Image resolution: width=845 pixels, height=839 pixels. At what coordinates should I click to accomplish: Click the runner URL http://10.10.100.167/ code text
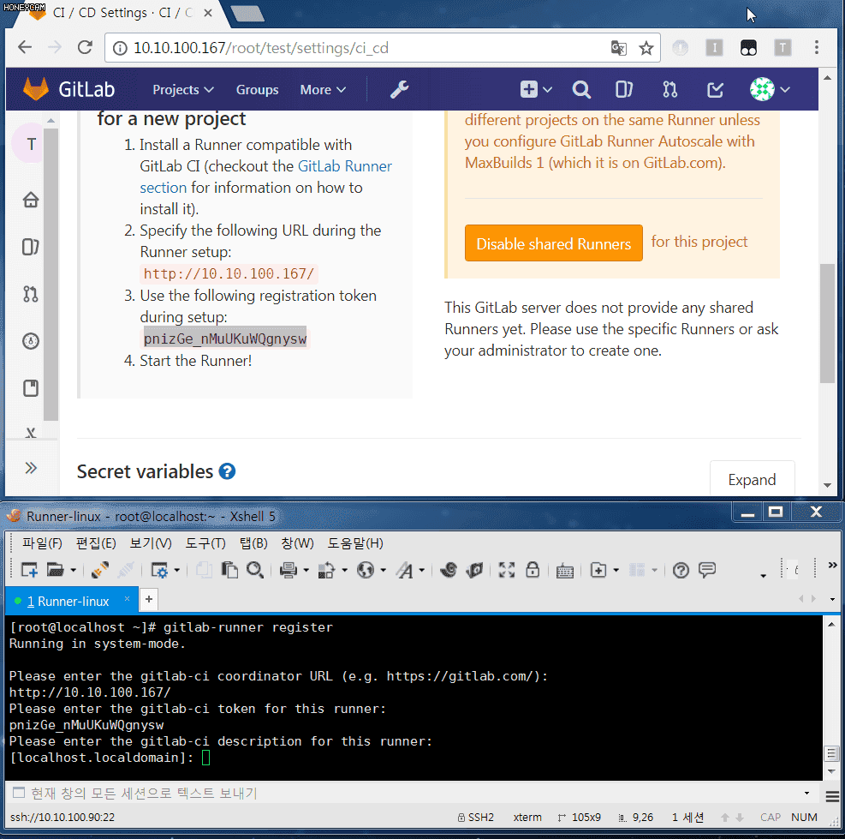point(229,273)
